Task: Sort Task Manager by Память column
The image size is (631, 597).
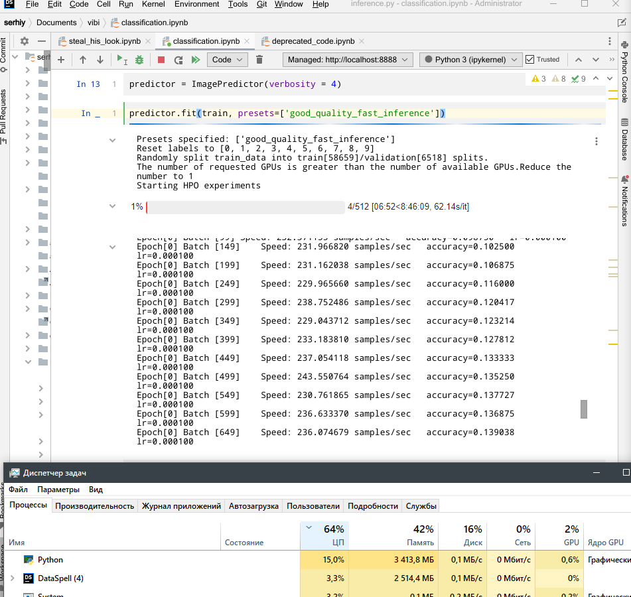Action: (393, 536)
